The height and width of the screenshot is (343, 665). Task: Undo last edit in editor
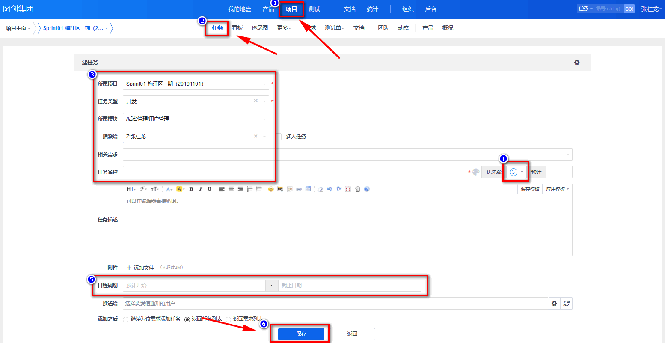click(330, 189)
